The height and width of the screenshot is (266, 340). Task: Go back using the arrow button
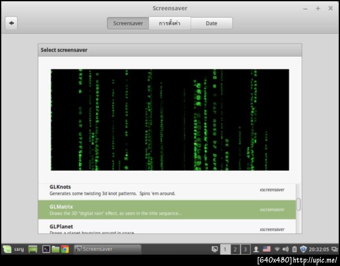pyautogui.click(x=11, y=23)
